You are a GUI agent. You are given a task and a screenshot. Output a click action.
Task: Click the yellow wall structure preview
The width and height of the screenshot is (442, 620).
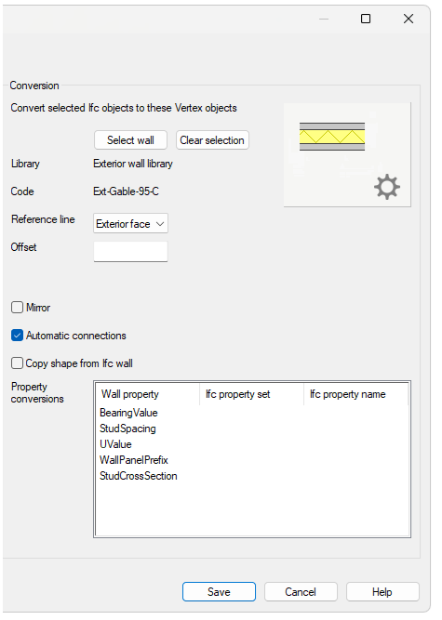pyautogui.click(x=332, y=137)
